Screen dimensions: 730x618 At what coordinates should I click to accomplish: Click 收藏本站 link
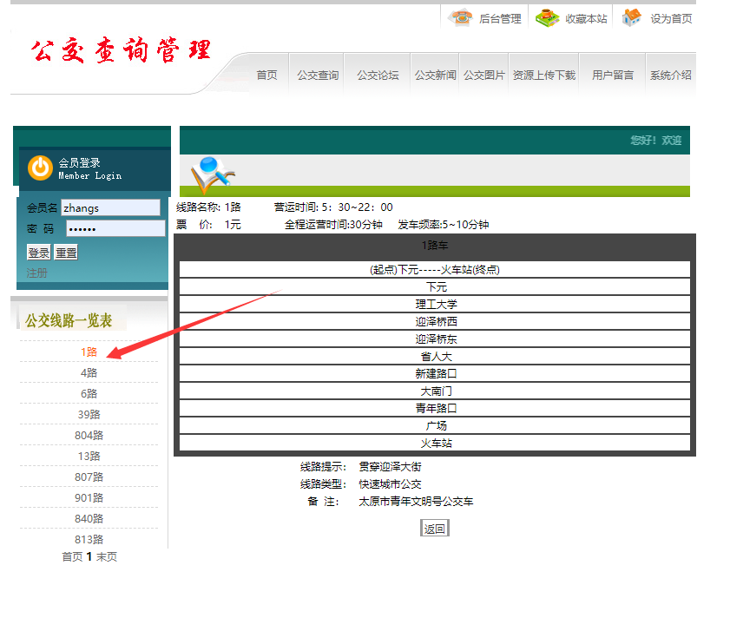(586, 18)
